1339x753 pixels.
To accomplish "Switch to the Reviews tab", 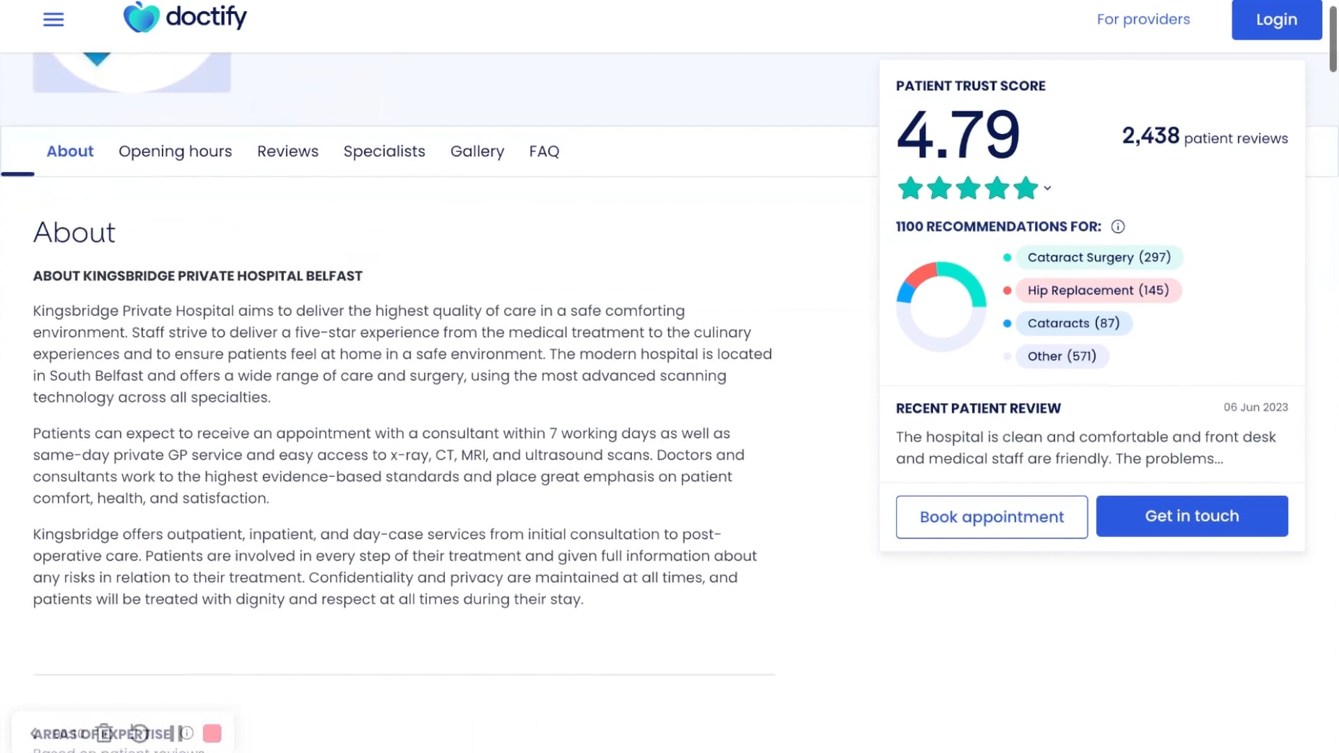I will [287, 151].
